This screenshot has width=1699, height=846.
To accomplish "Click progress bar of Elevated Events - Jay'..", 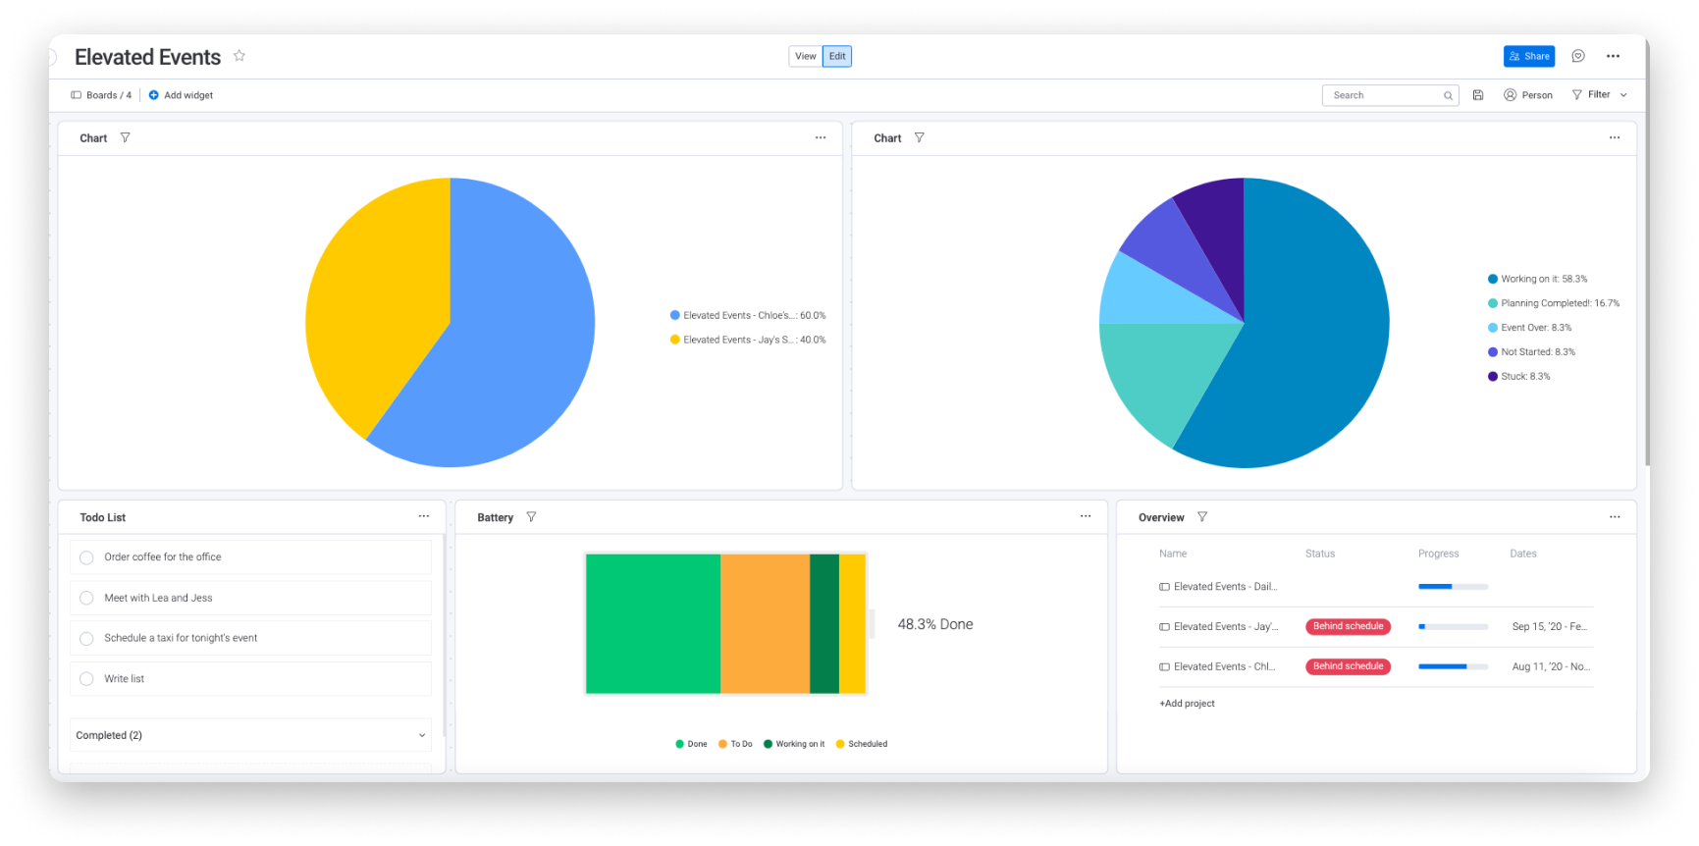I will point(1453,626).
